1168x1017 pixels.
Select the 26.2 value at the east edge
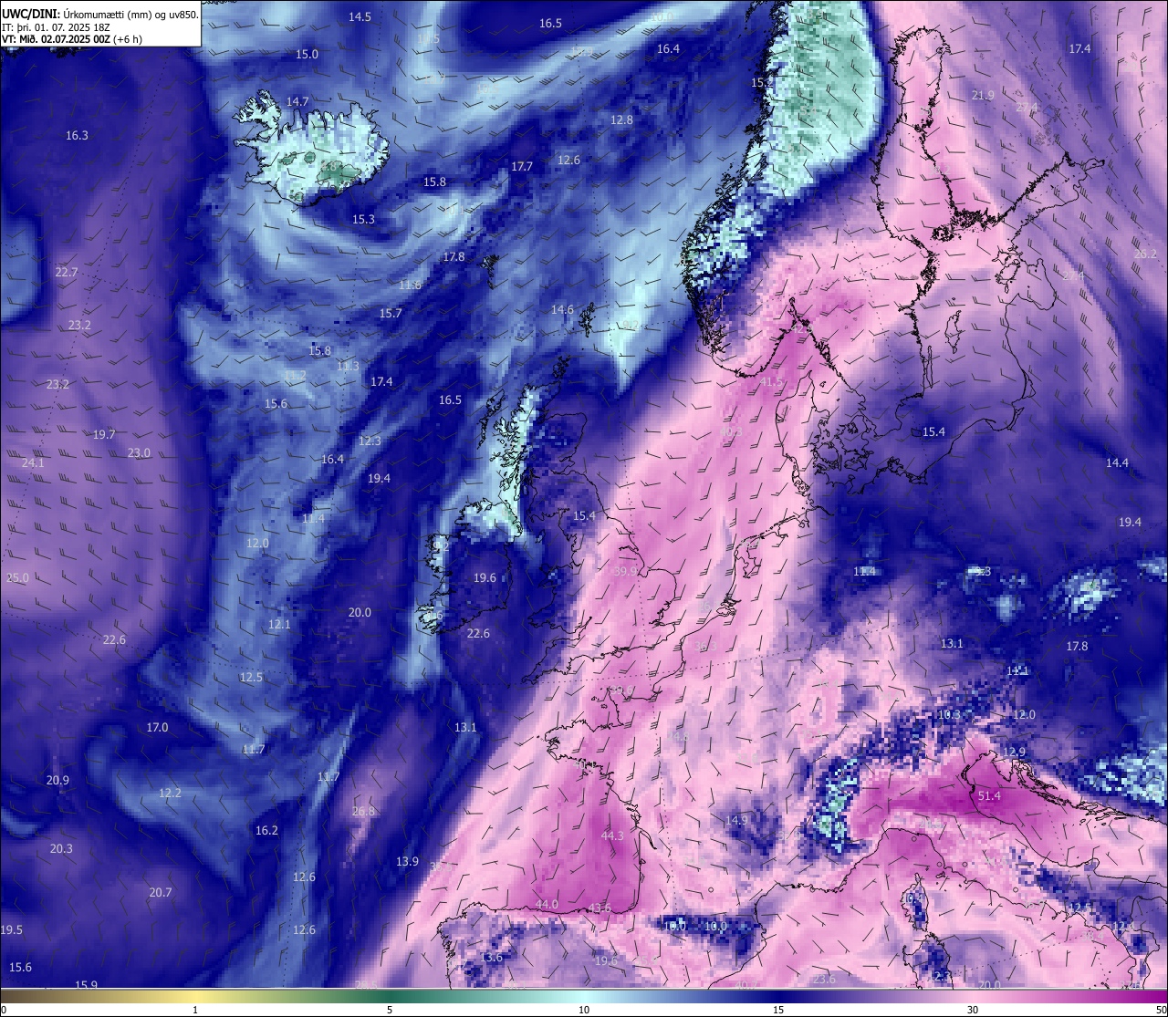tap(1145, 254)
